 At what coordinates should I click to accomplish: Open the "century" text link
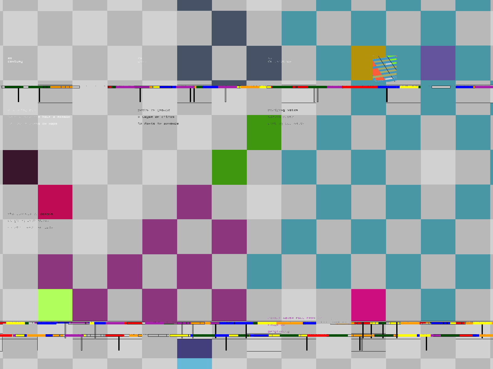click(15, 61)
